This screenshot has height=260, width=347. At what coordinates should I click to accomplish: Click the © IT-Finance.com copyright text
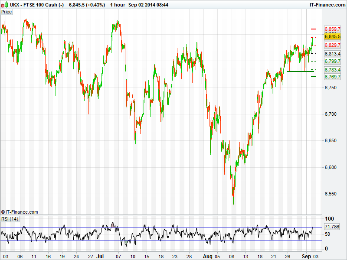click(20, 212)
